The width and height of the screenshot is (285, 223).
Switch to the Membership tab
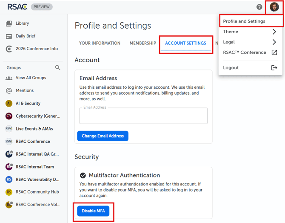click(x=142, y=43)
